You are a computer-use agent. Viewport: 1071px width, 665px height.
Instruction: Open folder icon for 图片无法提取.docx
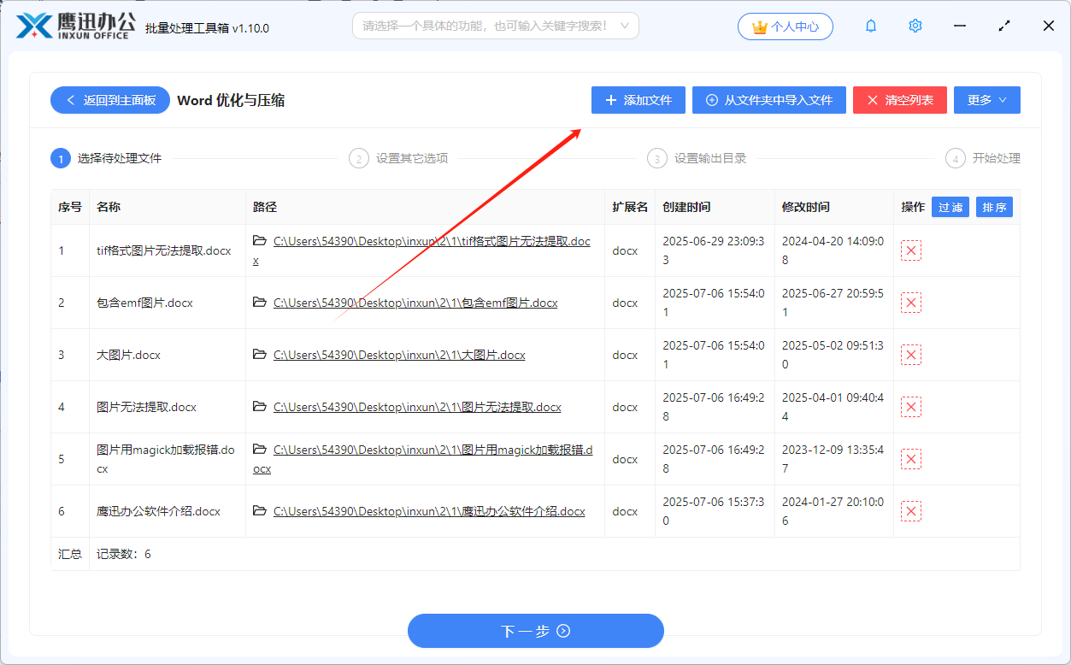(260, 407)
